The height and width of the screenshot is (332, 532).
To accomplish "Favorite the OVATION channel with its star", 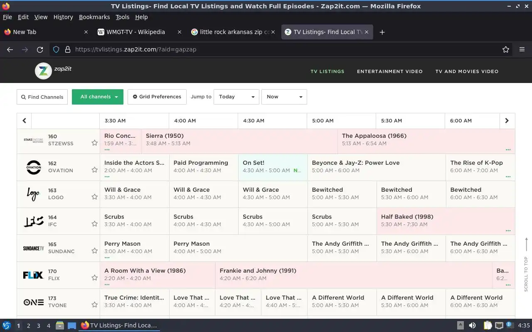I will pyautogui.click(x=94, y=170).
